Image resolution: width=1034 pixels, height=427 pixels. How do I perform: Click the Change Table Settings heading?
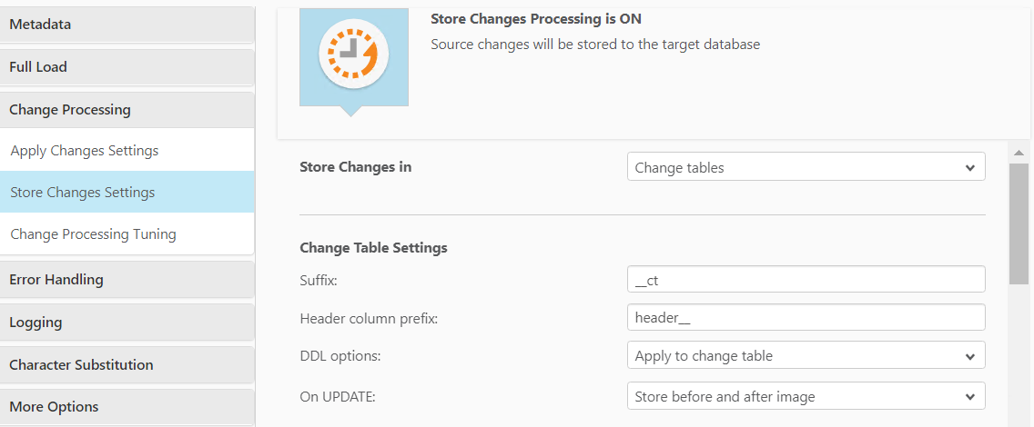click(x=373, y=247)
